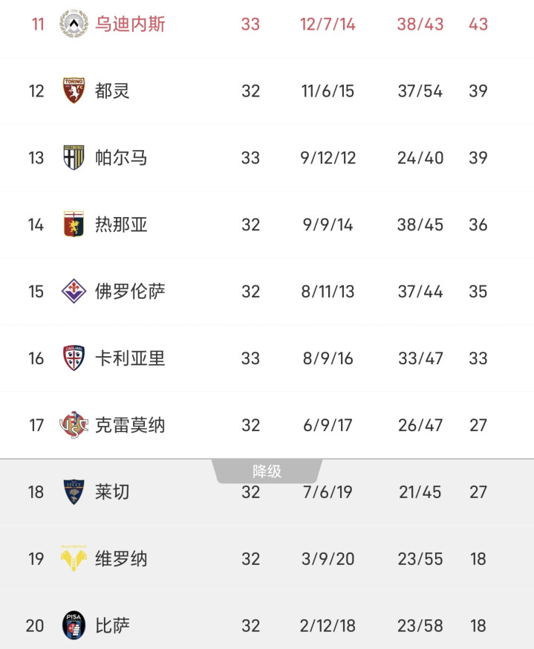Screen dimensions: 534x649
Task: Click the Genoa team badge
Action: [x=74, y=225]
